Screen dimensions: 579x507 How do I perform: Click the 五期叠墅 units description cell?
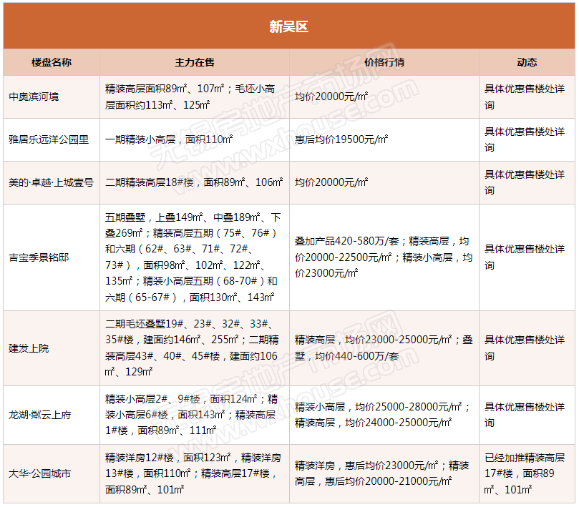pyautogui.click(x=194, y=257)
